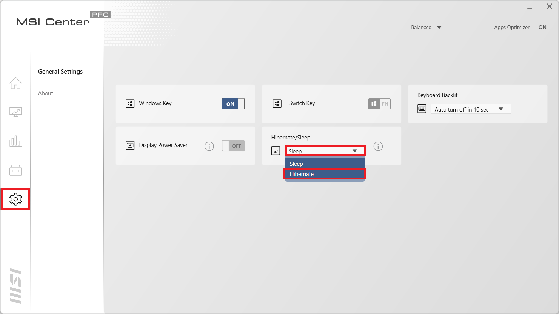Click the Hibernate/Sleep heading
The image size is (559, 314).
click(291, 137)
